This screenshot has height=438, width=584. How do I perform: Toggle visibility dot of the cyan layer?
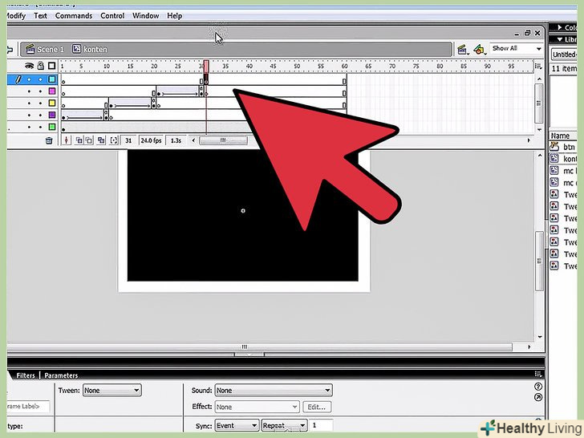(29, 79)
